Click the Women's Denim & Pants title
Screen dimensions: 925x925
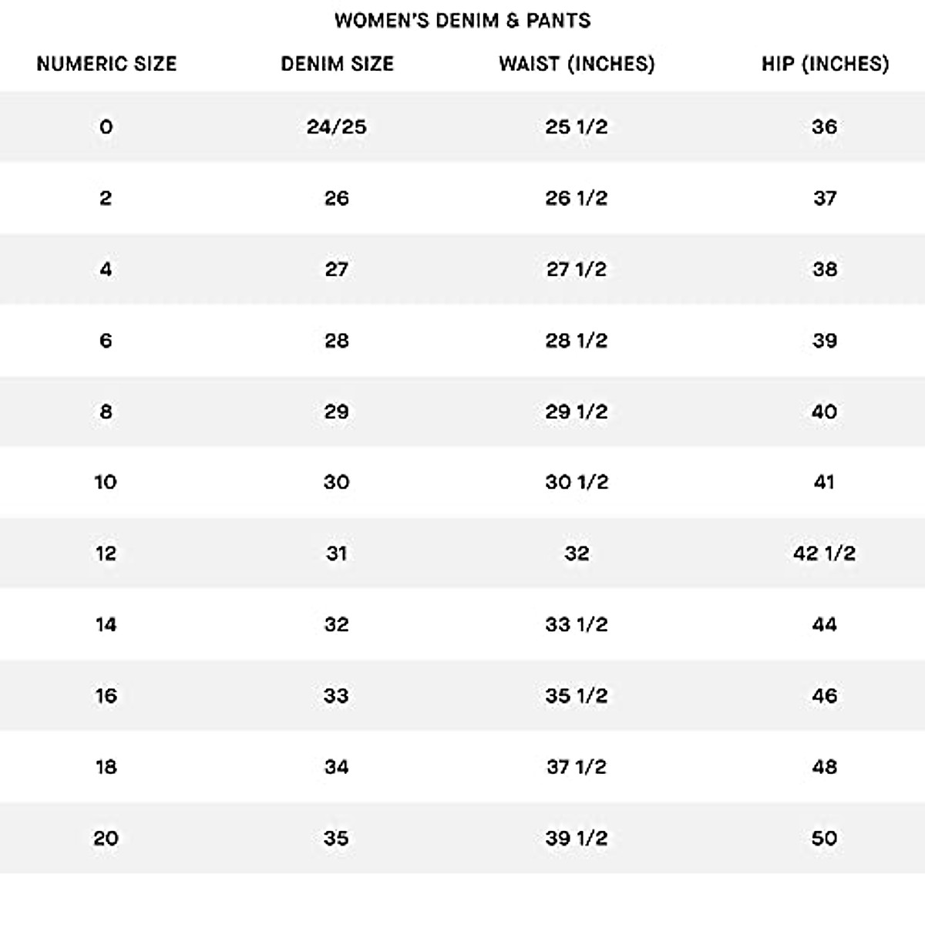tap(462, 21)
